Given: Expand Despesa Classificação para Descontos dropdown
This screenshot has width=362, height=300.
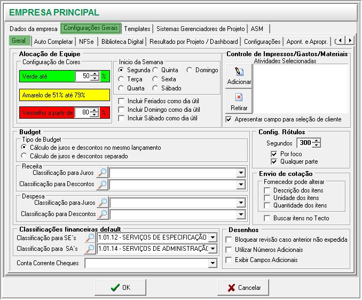Looking at the screenshot, I should (241, 214).
